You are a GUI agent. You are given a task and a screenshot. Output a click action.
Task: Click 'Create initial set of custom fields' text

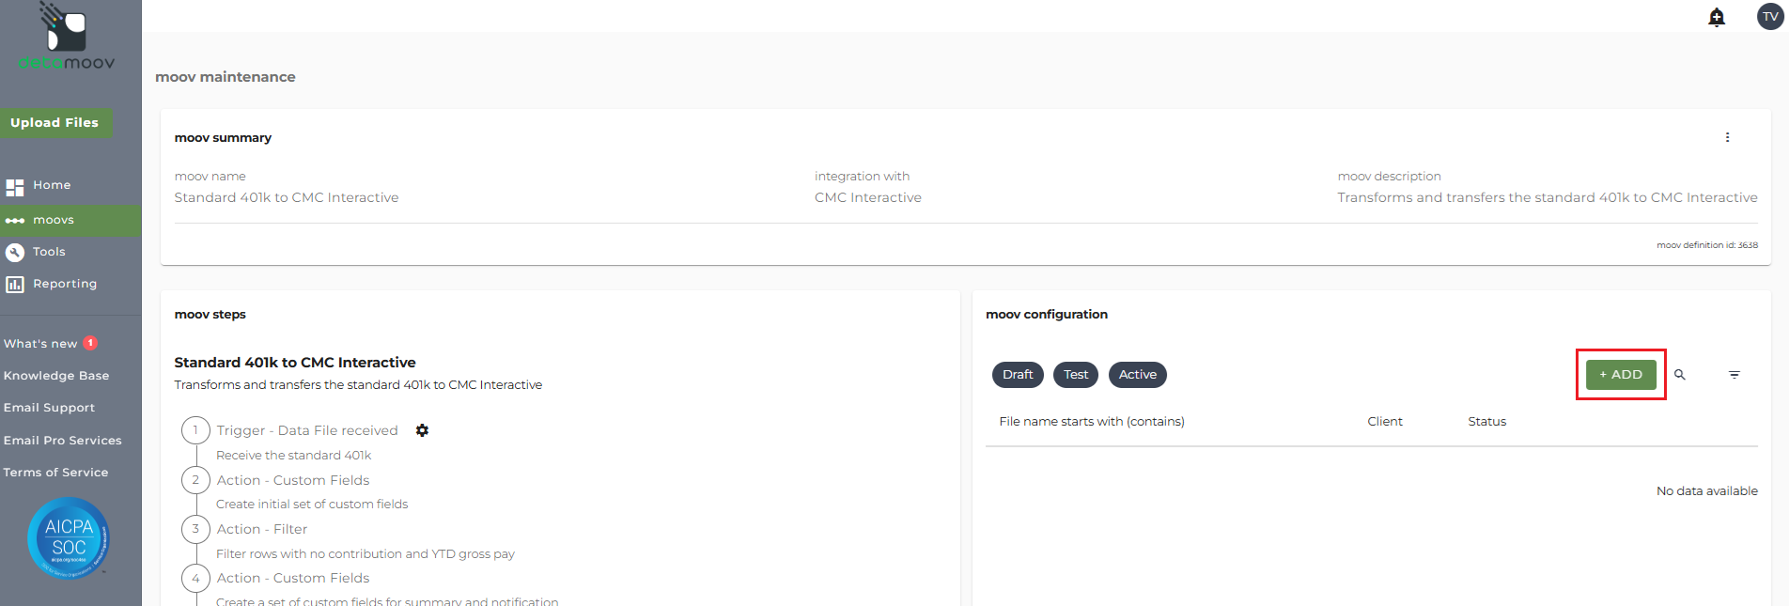pos(312,505)
